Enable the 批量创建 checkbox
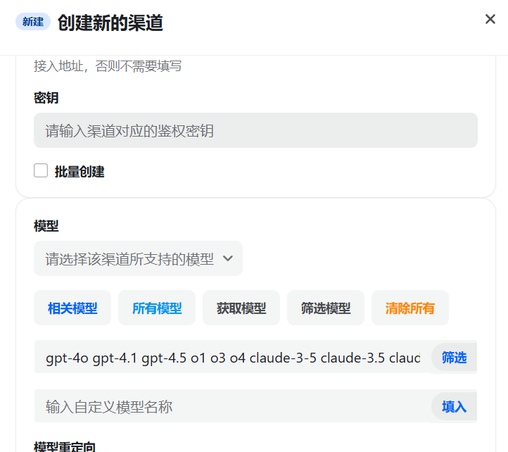Viewport: 508px width, 452px height. point(41,170)
